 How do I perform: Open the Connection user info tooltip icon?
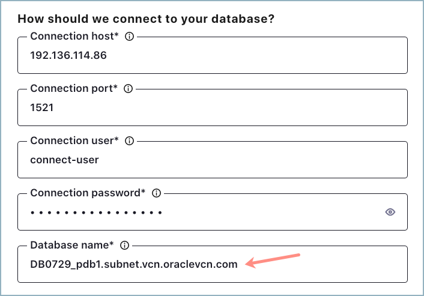click(x=129, y=141)
